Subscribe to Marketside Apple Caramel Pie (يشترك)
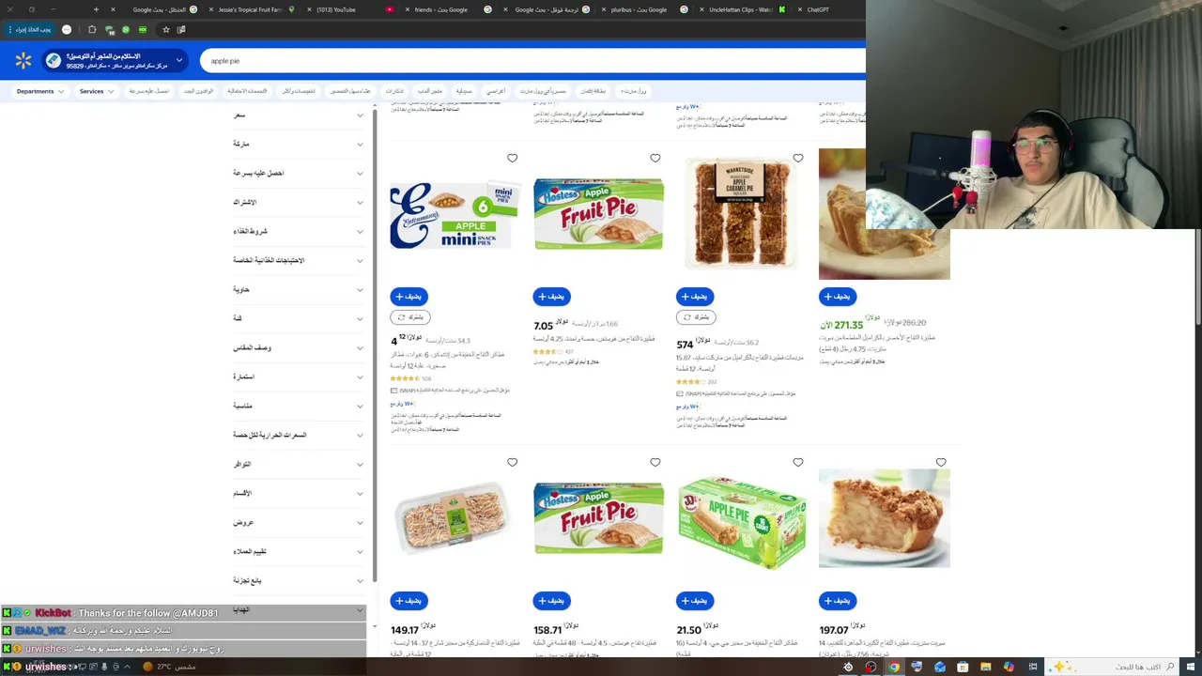The image size is (1202, 676). click(x=696, y=317)
